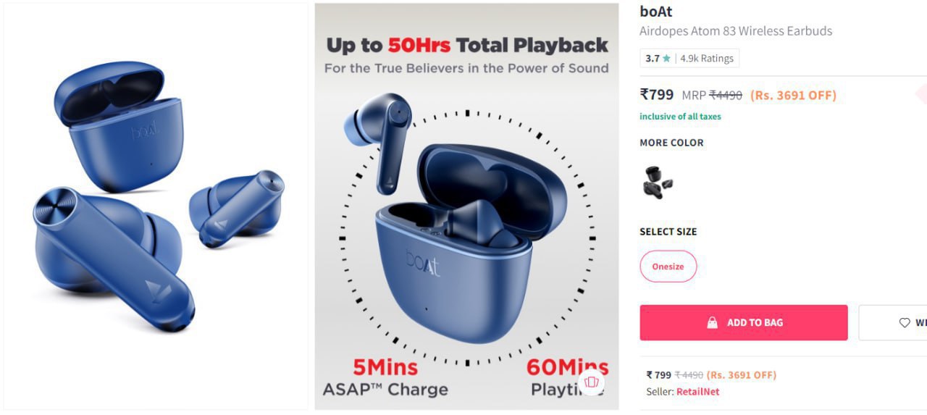Click the 4.9k Ratings count

click(x=707, y=59)
